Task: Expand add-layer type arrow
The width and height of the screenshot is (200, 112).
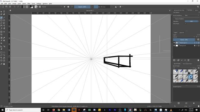Action: click(x=176, y=60)
